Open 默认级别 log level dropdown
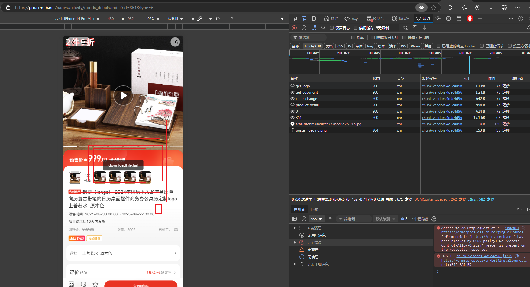This screenshot has height=287, width=530. 386,219
